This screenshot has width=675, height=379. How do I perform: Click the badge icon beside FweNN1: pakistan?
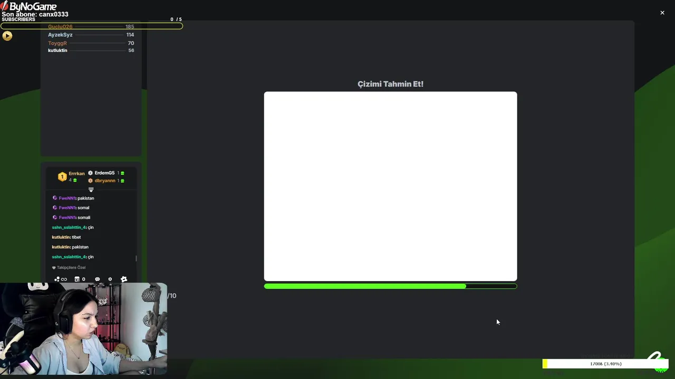[x=55, y=198]
